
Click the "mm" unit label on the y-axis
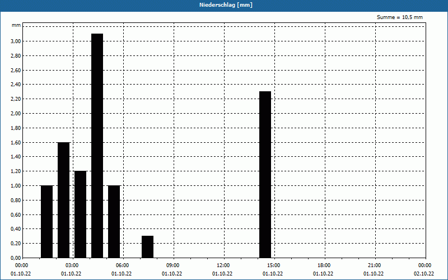point(16,25)
